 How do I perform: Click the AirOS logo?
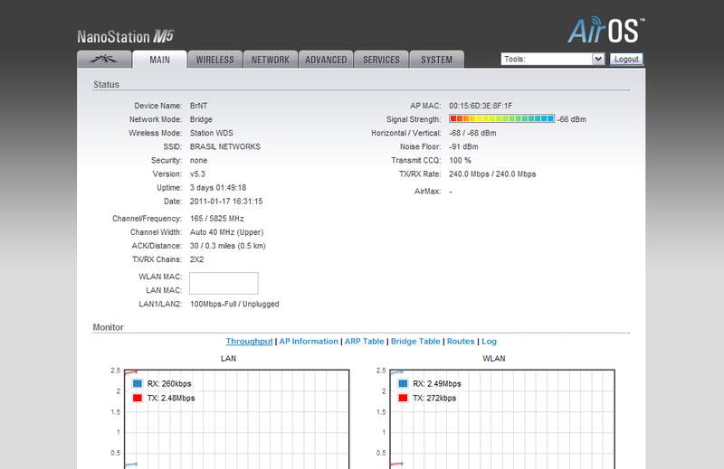coord(605,31)
